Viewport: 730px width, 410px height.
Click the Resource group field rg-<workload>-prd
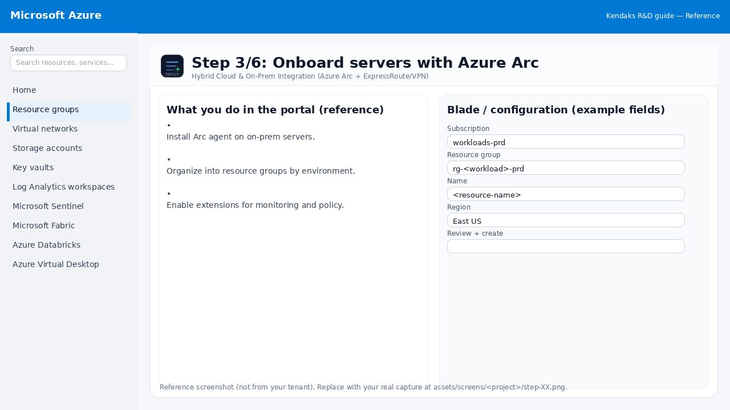click(x=566, y=168)
